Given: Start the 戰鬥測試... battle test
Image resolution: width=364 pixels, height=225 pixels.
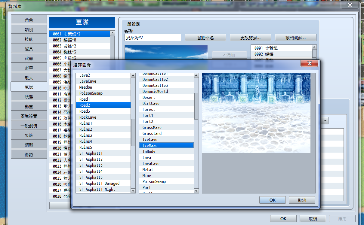Looking at the screenshot, I should 296,38.
